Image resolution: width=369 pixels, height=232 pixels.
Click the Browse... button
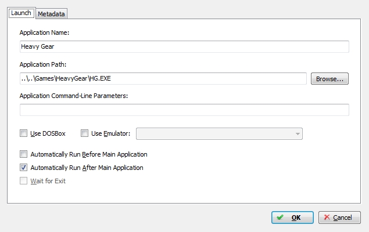(x=329, y=79)
